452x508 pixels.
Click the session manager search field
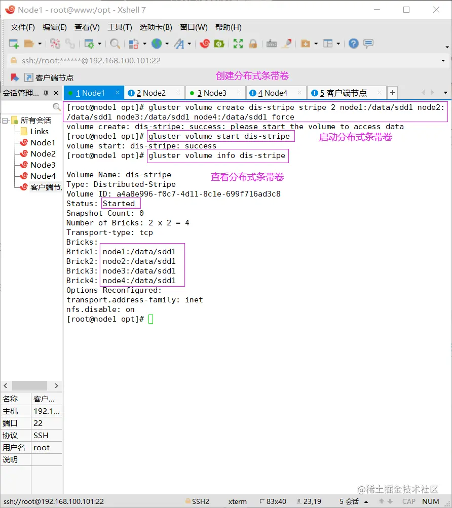point(31,106)
